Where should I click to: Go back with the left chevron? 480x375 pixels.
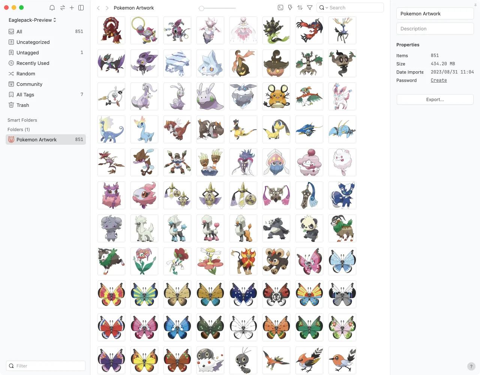pos(98,8)
